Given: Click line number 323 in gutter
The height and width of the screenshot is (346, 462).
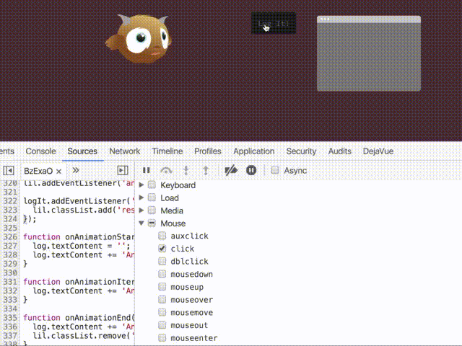Looking at the screenshot, I should pyautogui.click(x=10, y=210).
